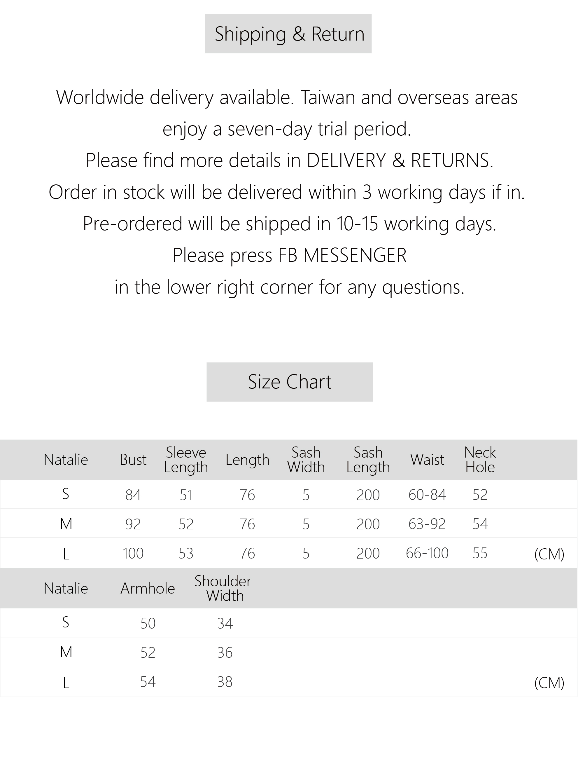Image resolution: width=578 pixels, height=778 pixels.
Task: Click the Size Chart heading
Action: 290,382
